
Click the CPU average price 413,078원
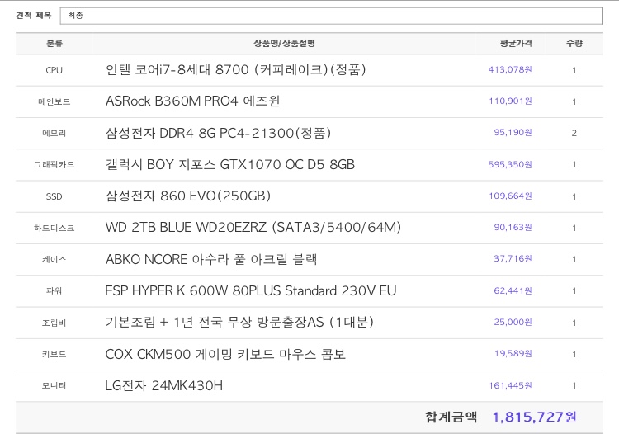coord(510,70)
